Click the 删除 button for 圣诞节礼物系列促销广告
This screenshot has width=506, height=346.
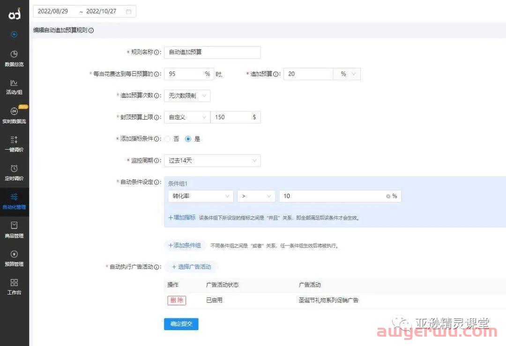click(177, 300)
